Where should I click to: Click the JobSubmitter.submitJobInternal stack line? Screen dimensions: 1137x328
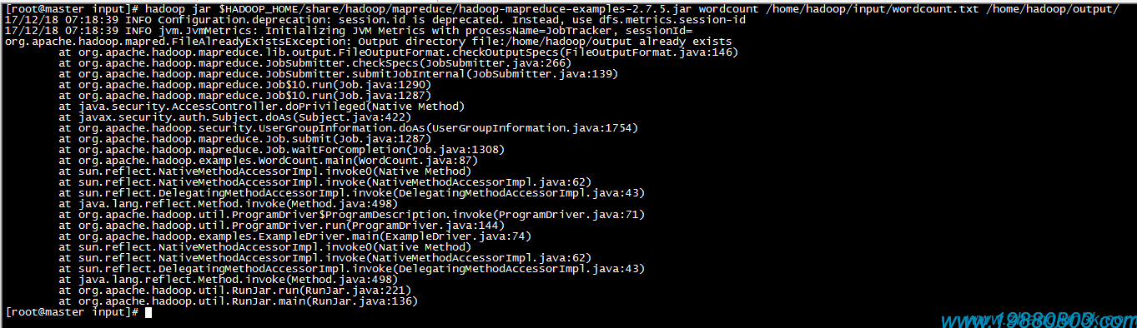(x=338, y=73)
